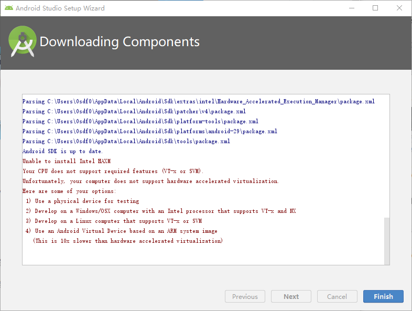Viewport: 412px width, 311px height.
Task: Click the "Unable to install Intel HAXM" line
Action: (x=67, y=161)
